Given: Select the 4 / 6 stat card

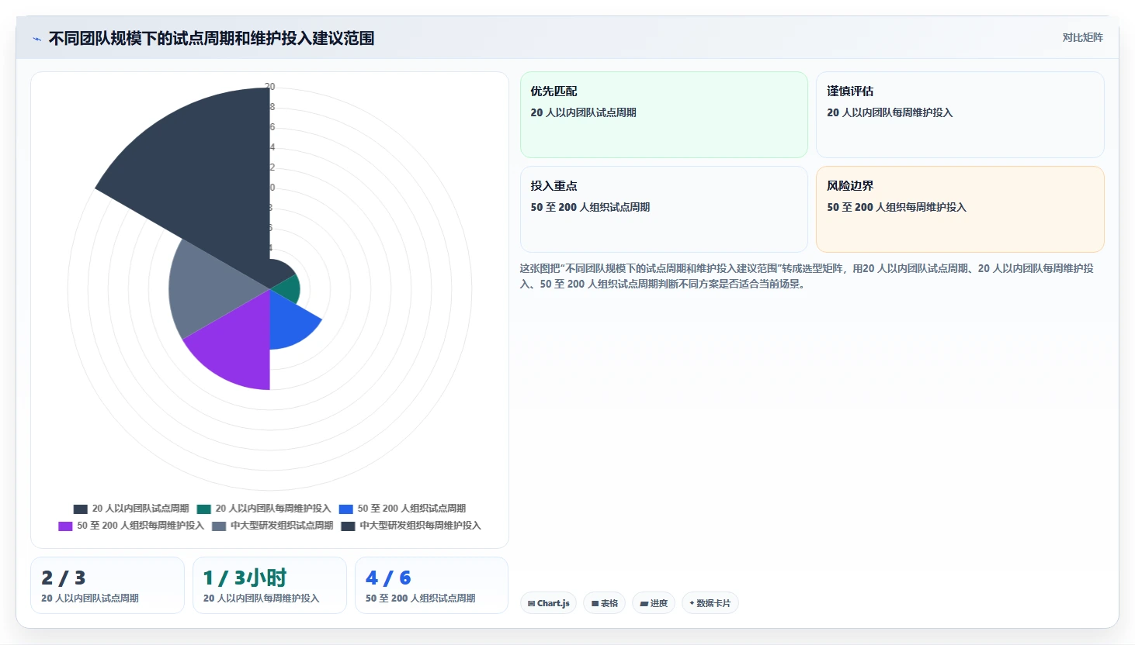Looking at the screenshot, I should (432, 585).
